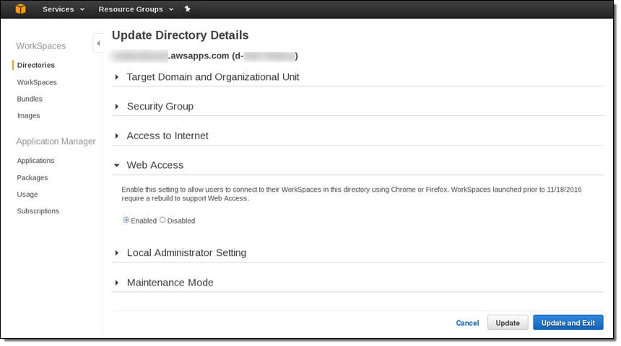Collapse the Web Access section

[155, 165]
